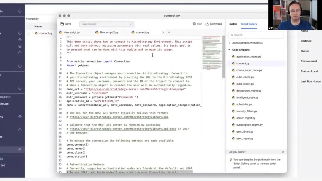This screenshot has width=322, height=181.
Task: Click the Certified label in right panel
Action: (306, 41)
